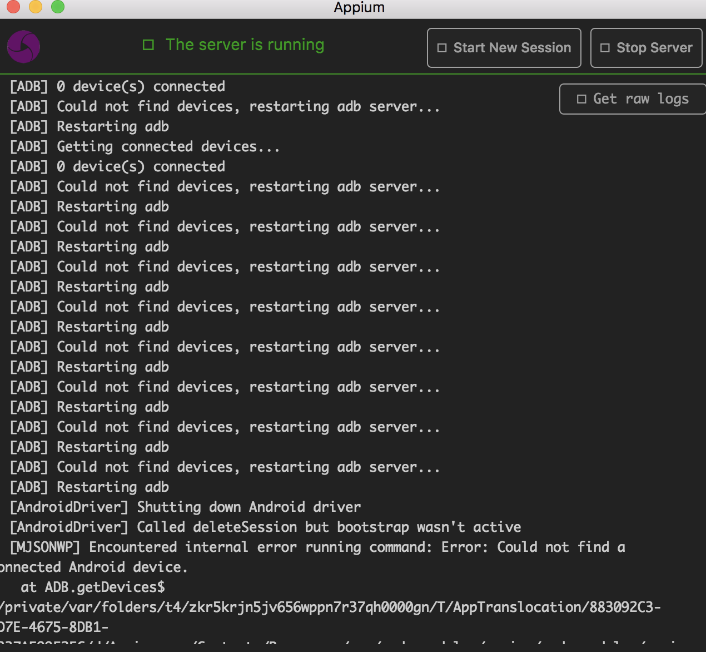
Task: Close the Appium window with the red button
Action: [13, 6]
